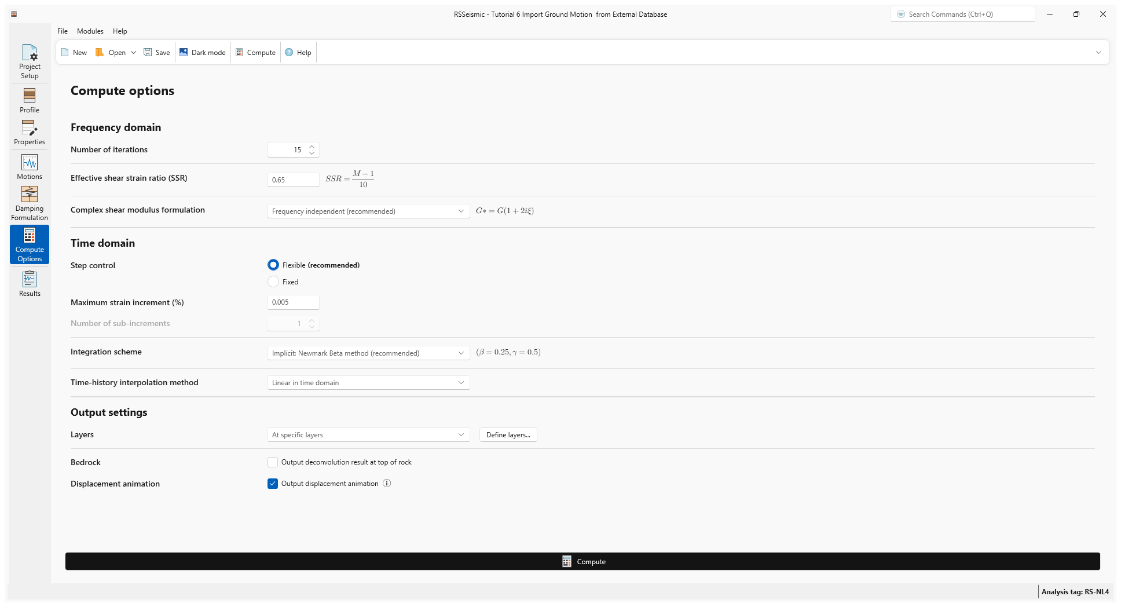The width and height of the screenshot is (1121, 607).
Task: Select the Profile sidebar icon
Action: click(x=29, y=100)
